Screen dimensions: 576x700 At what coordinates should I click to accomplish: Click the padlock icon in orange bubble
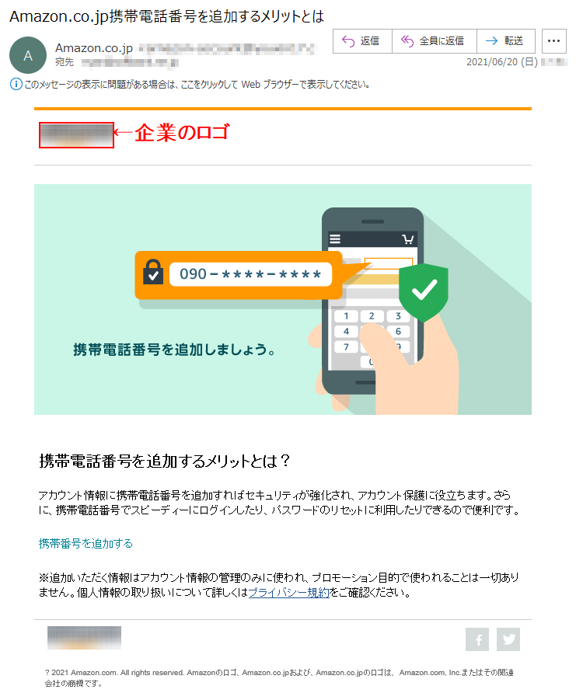(152, 271)
